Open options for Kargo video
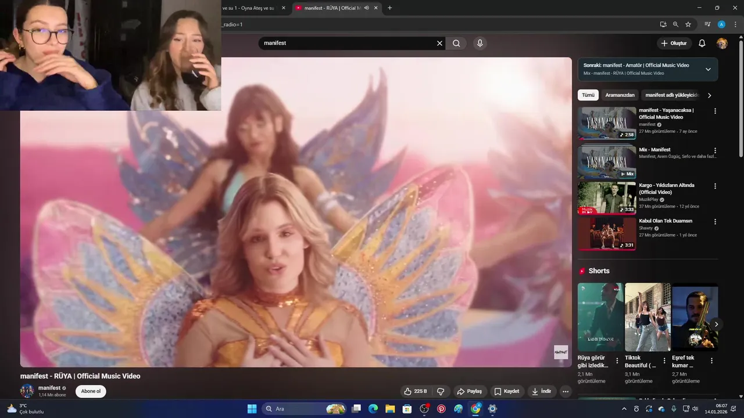 [715, 186]
